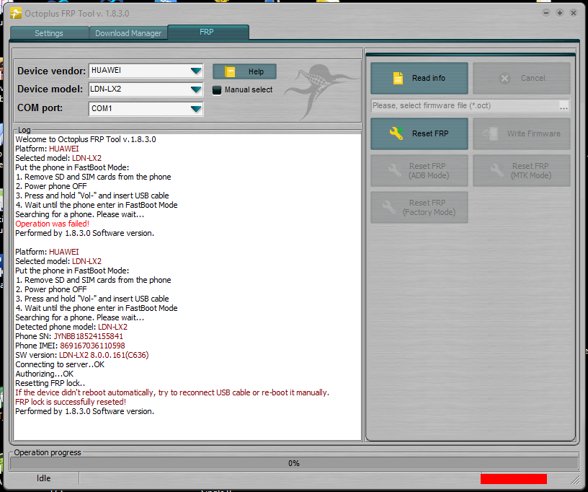Browse for firmware file with ellipsis button
This screenshot has width=588, height=492.
[x=563, y=106]
